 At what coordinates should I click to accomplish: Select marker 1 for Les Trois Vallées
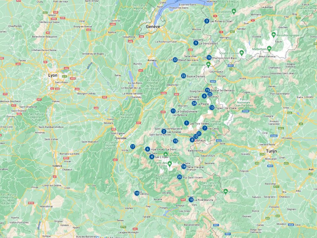186,122
